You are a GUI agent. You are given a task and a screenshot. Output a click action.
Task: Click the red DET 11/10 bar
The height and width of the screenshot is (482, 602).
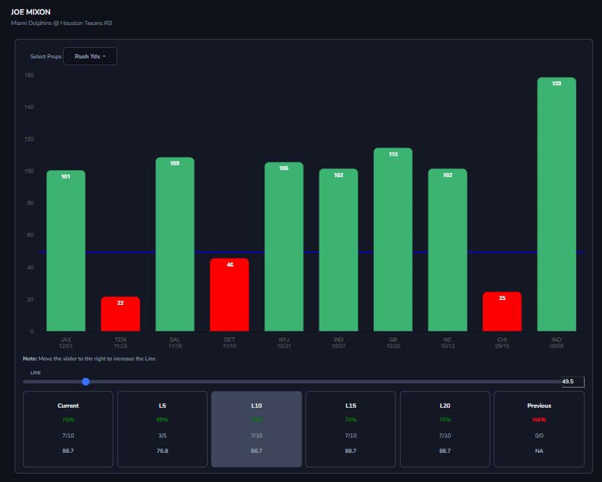(230, 294)
